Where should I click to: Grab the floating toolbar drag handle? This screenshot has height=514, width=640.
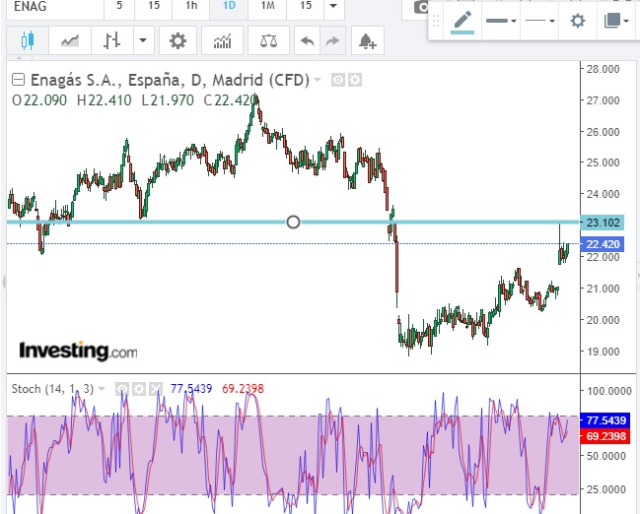(x=436, y=21)
